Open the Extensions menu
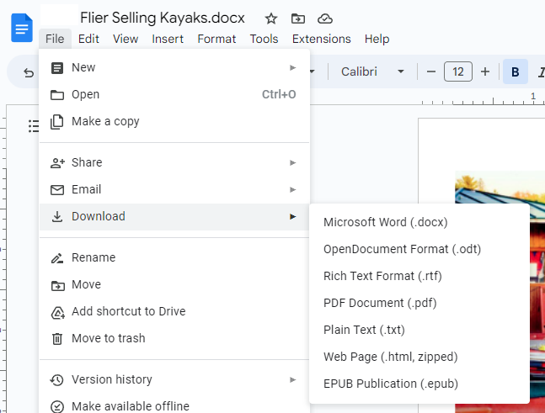 321,39
